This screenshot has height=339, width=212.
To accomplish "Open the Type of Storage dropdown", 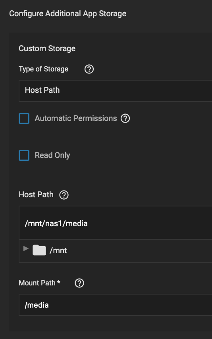I will (x=115, y=91).
